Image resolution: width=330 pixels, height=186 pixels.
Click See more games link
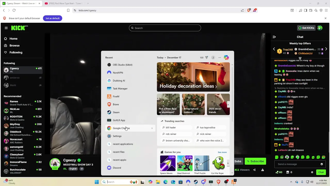coord(222,152)
